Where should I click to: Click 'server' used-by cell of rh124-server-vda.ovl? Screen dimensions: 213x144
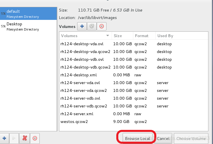[163, 83]
